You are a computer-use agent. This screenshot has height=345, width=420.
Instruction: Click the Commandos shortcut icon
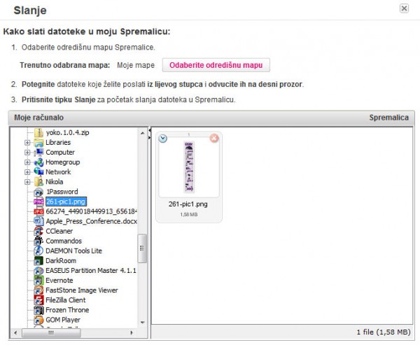pyautogui.click(x=38, y=241)
